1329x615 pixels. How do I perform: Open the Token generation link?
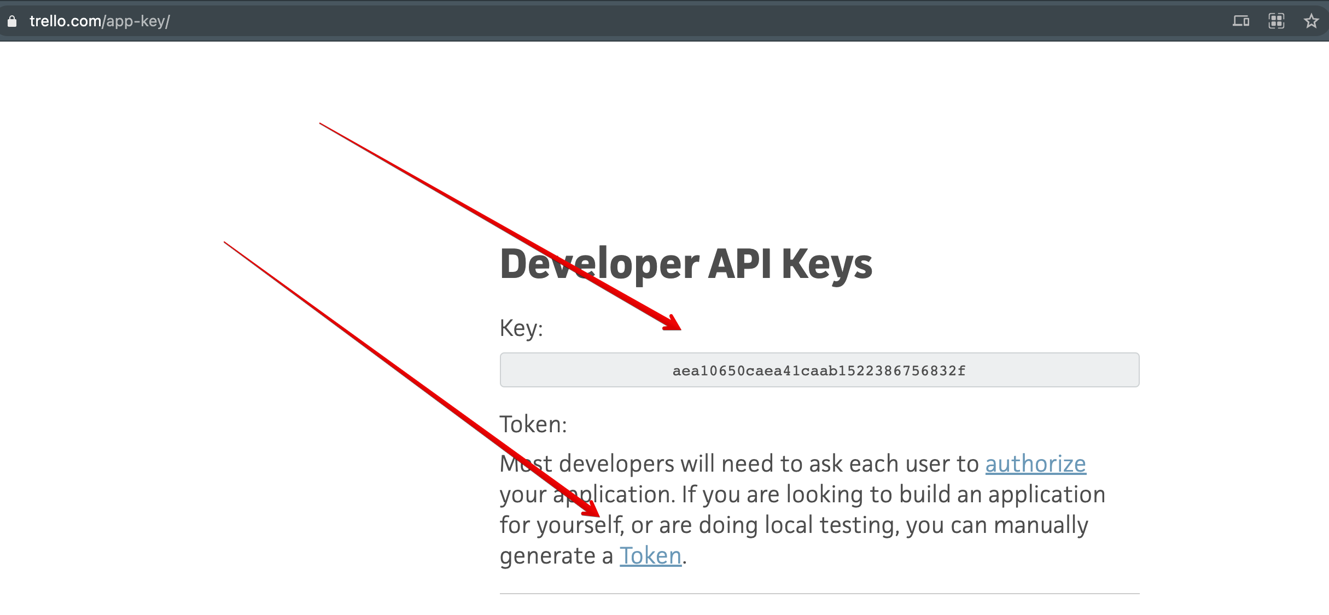click(650, 556)
